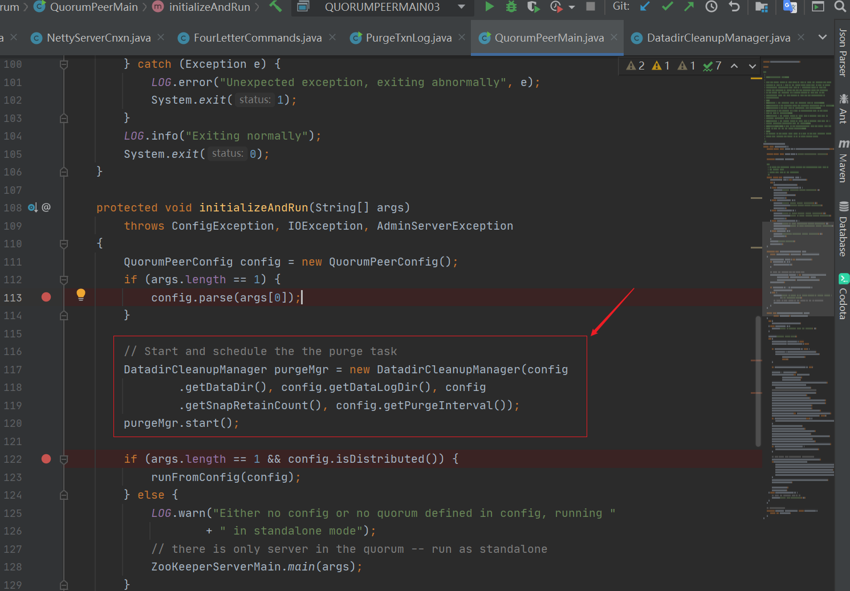Click the 'status:' parameter hint on line 102
The height and width of the screenshot is (591, 850).
pos(255,100)
